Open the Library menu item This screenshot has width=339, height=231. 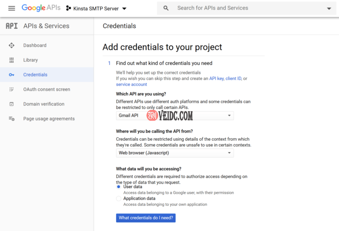point(31,60)
